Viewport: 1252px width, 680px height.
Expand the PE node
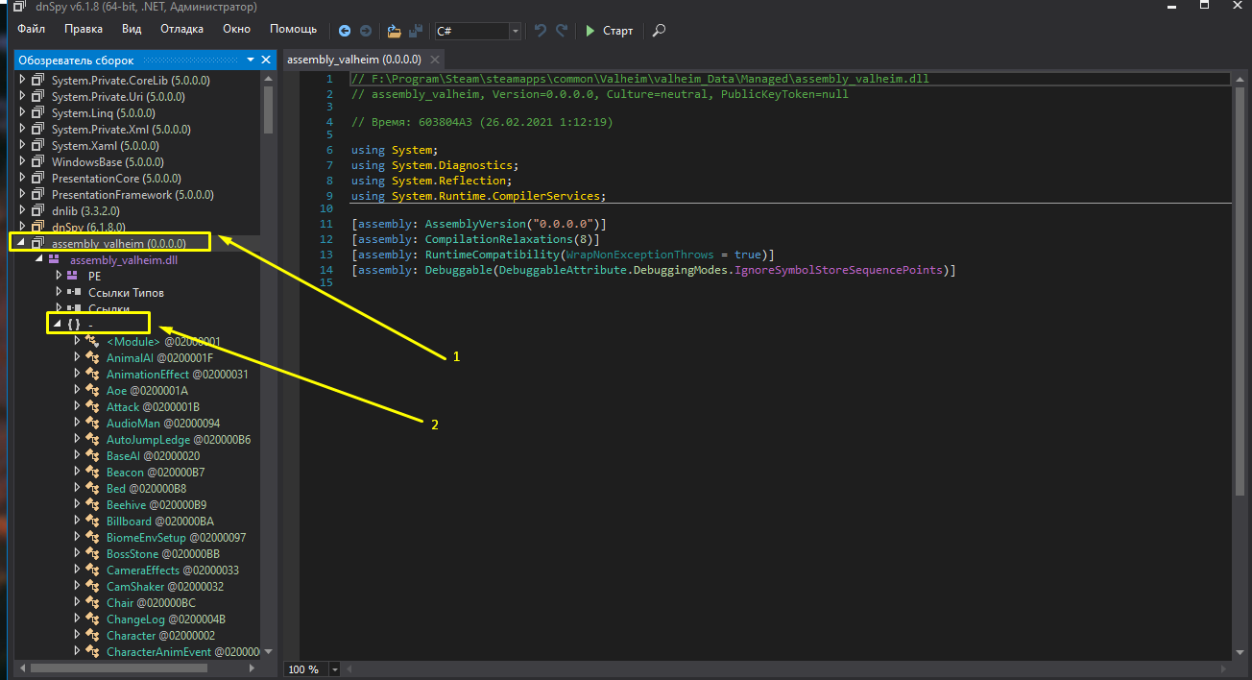pyautogui.click(x=59, y=276)
